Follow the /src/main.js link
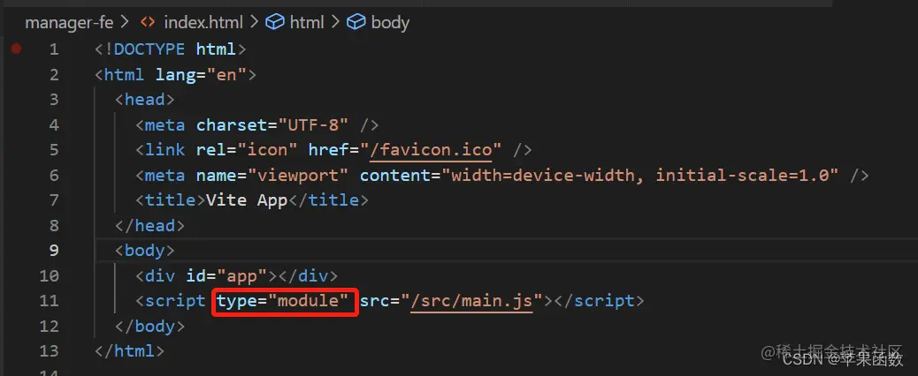The height and width of the screenshot is (376, 918). click(472, 301)
